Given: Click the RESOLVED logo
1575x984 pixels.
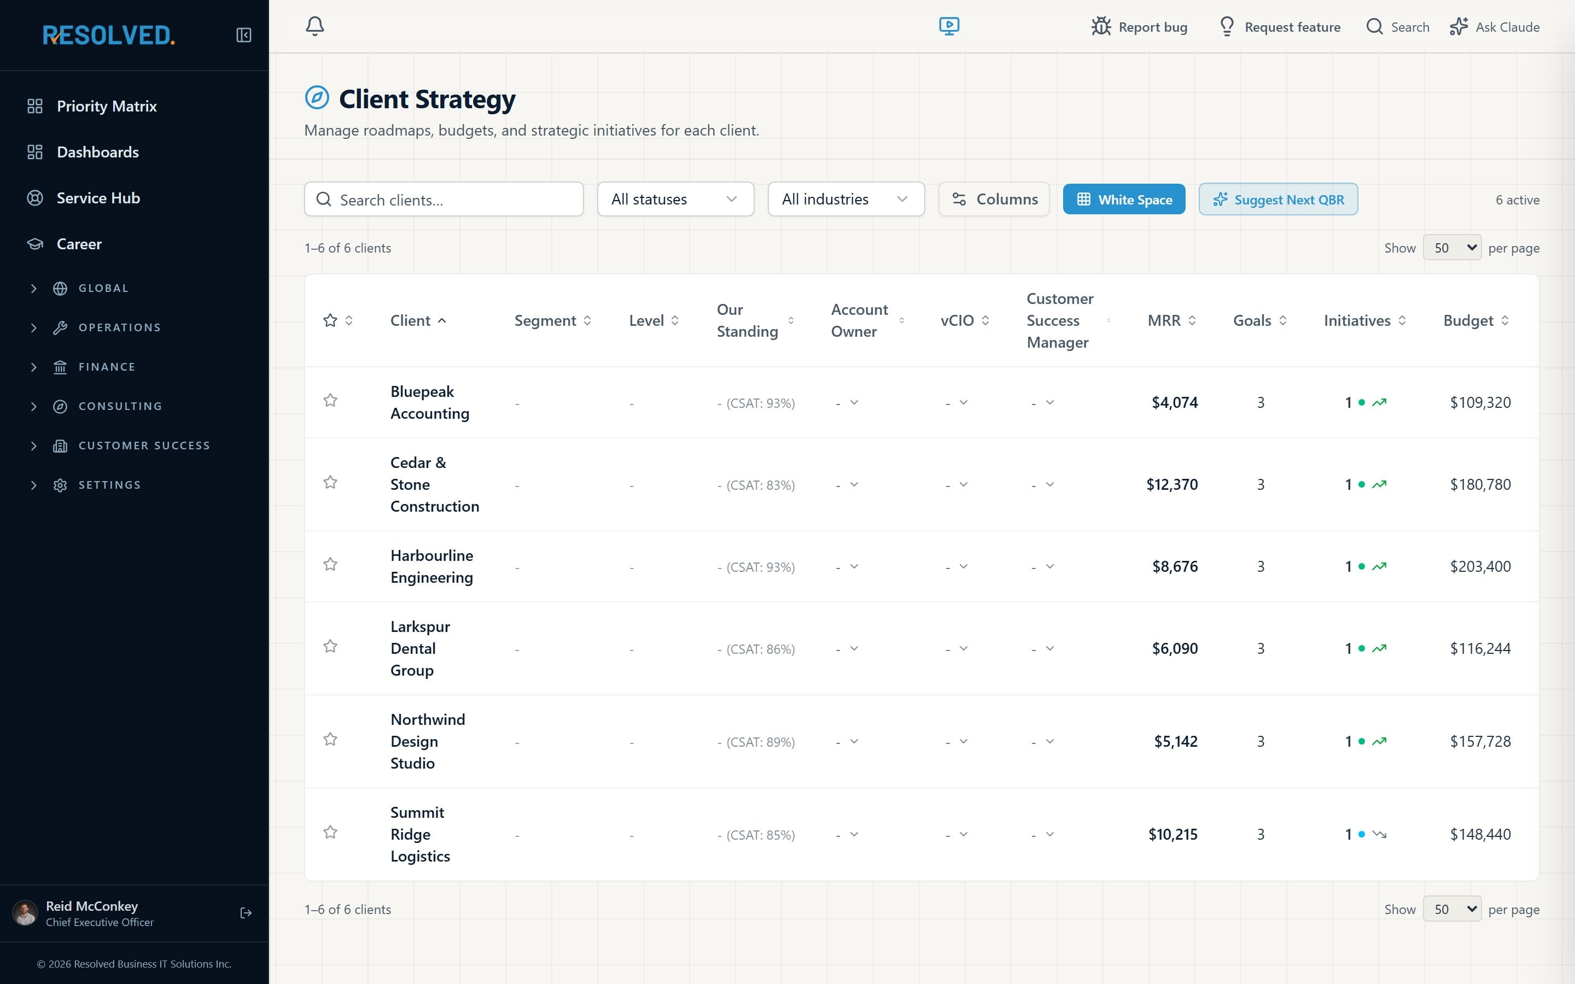Looking at the screenshot, I should tap(109, 35).
